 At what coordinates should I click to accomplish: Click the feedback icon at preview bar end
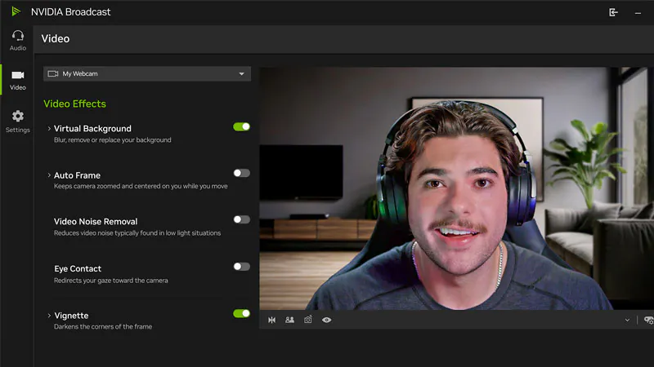pyautogui.click(x=648, y=320)
